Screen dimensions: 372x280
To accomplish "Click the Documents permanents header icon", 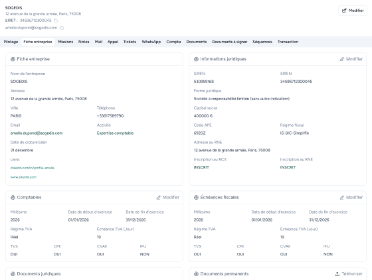I will pyautogui.click(x=196, y=274).
